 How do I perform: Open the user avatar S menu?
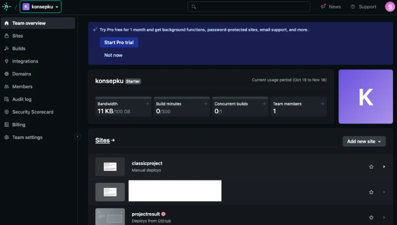[390, 6]
